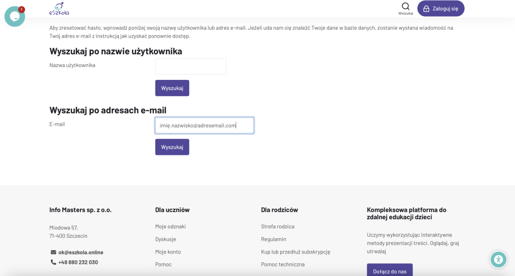Click the envelope icon beside ok@eszkola.online
Screen dimensions: 515x276
53,252
